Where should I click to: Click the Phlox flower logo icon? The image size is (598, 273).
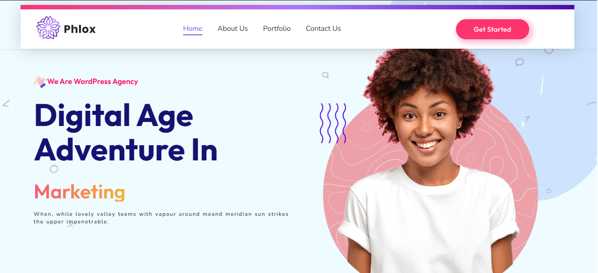pyautogui.click(x=48, y=28)
